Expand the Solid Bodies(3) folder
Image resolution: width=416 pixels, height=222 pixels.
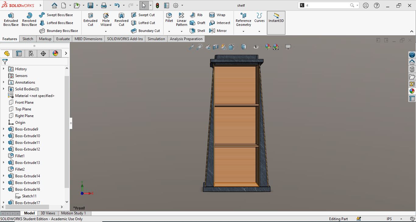coord(4,89)
